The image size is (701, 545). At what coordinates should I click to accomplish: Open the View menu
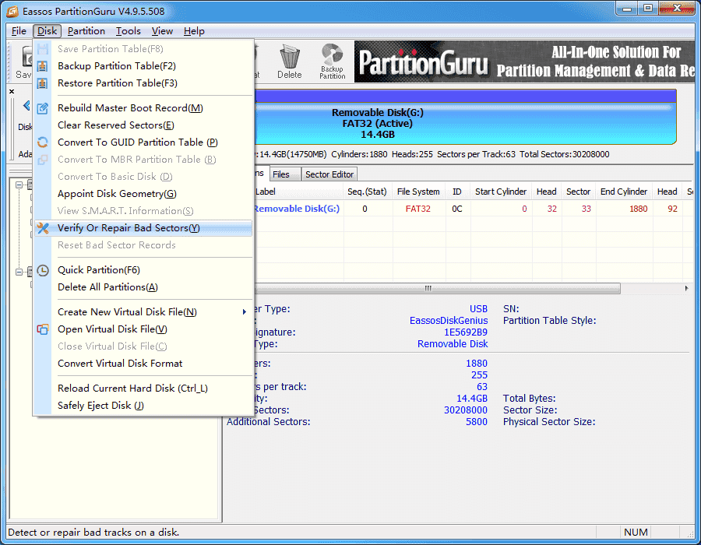pyautogui.click(x=162, y=31)
